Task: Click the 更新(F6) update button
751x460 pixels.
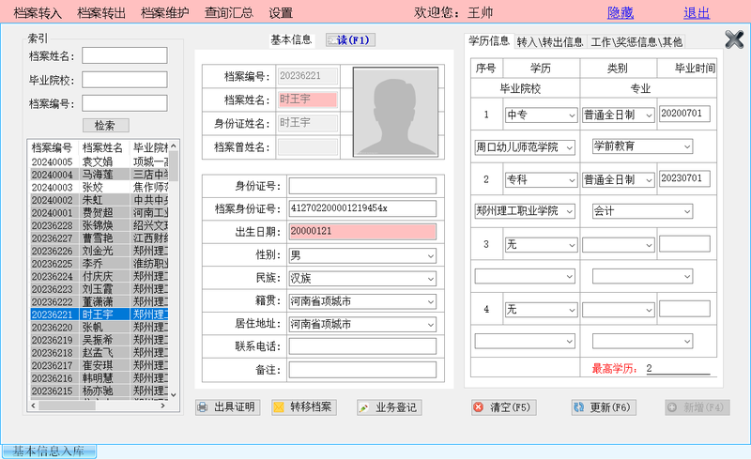Action: click(x=604, y=407)
